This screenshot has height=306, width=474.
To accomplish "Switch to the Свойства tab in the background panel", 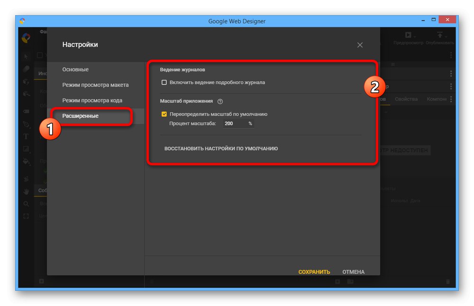I will (x=406, y=99).
